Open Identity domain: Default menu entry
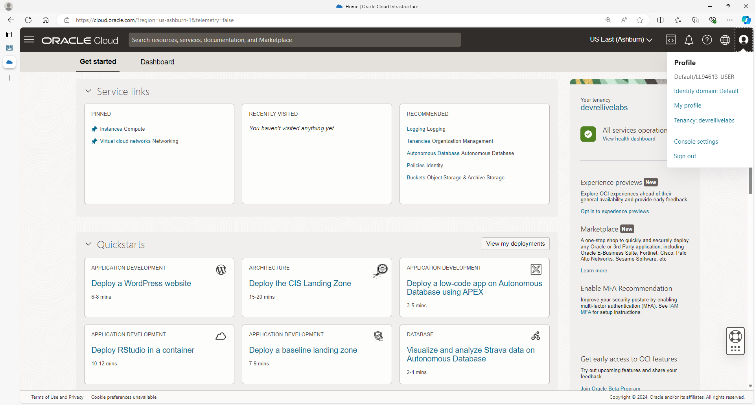Screen dimensions: 755x405 (706, 91)
